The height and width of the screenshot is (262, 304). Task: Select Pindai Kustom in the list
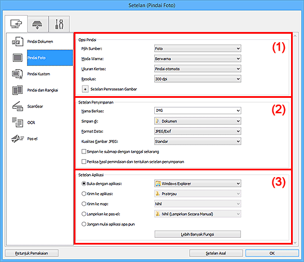pos(39,74)
